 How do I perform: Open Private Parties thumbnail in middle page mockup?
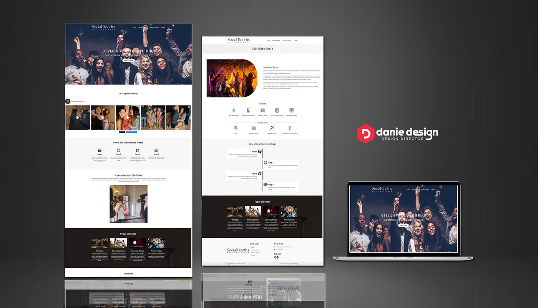[x=289, y=212]
